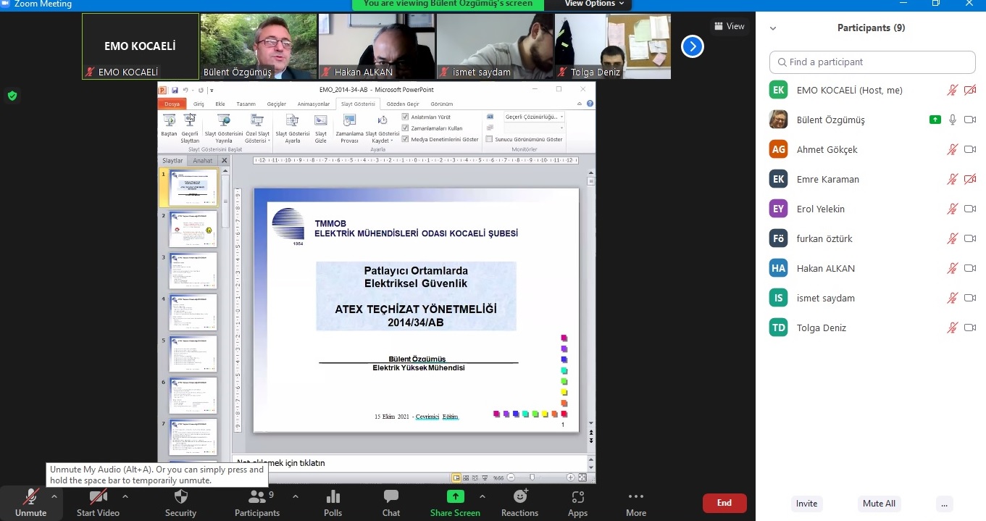Show next video thumbnails with blue arrow

click(x=693, y=46)
